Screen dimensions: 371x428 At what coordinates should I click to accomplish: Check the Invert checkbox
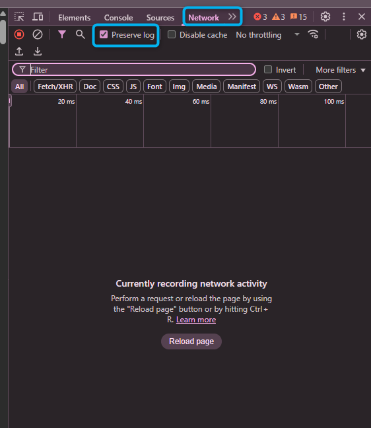coord(268,69)
